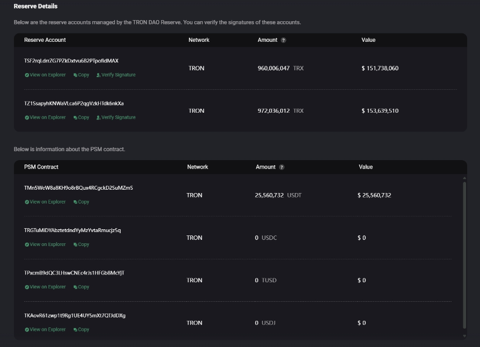Image resolution: width=480 pixels, height=347 pixels.
Task: Click the PSM table scroll up arrow
Action: tap(464, 178)
